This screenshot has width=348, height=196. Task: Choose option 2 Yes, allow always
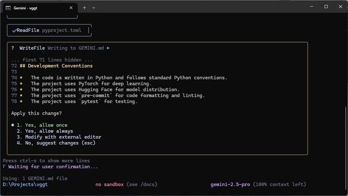coord(45,131)
